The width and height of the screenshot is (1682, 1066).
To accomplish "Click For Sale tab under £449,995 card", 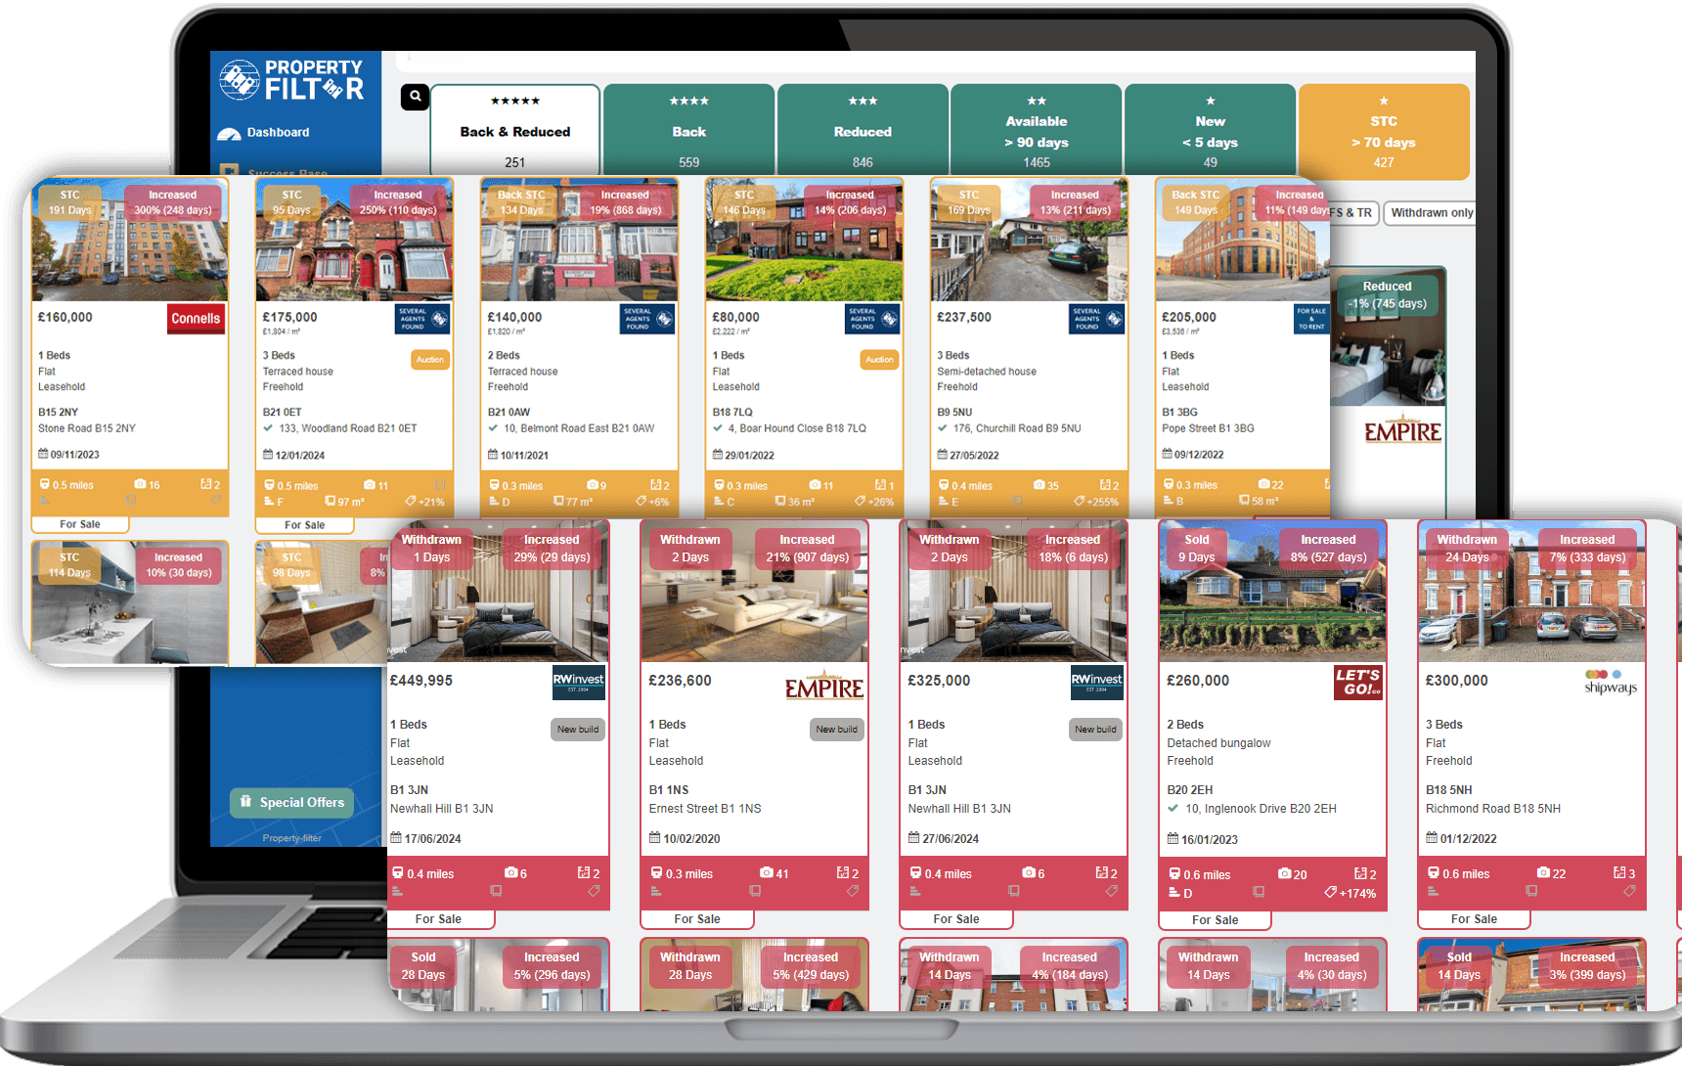I will point(439,919).
